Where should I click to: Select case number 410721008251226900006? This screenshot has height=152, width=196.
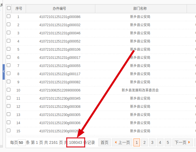[x=60, y=90]
